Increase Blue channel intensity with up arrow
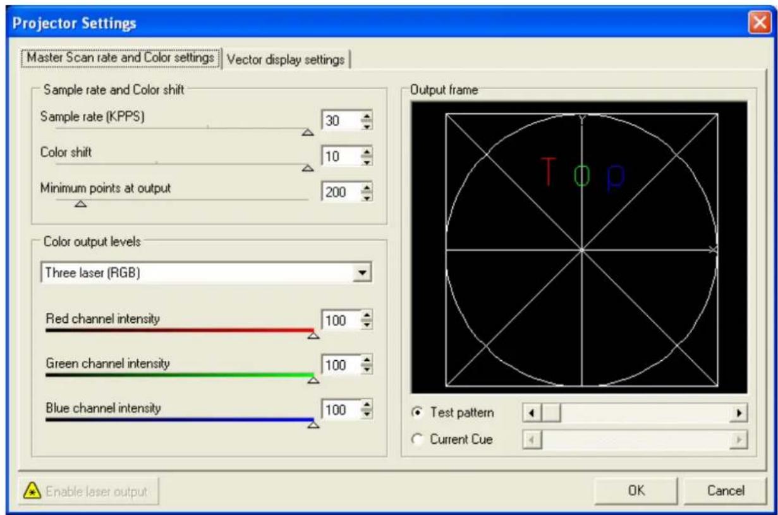 pos(367,405)
